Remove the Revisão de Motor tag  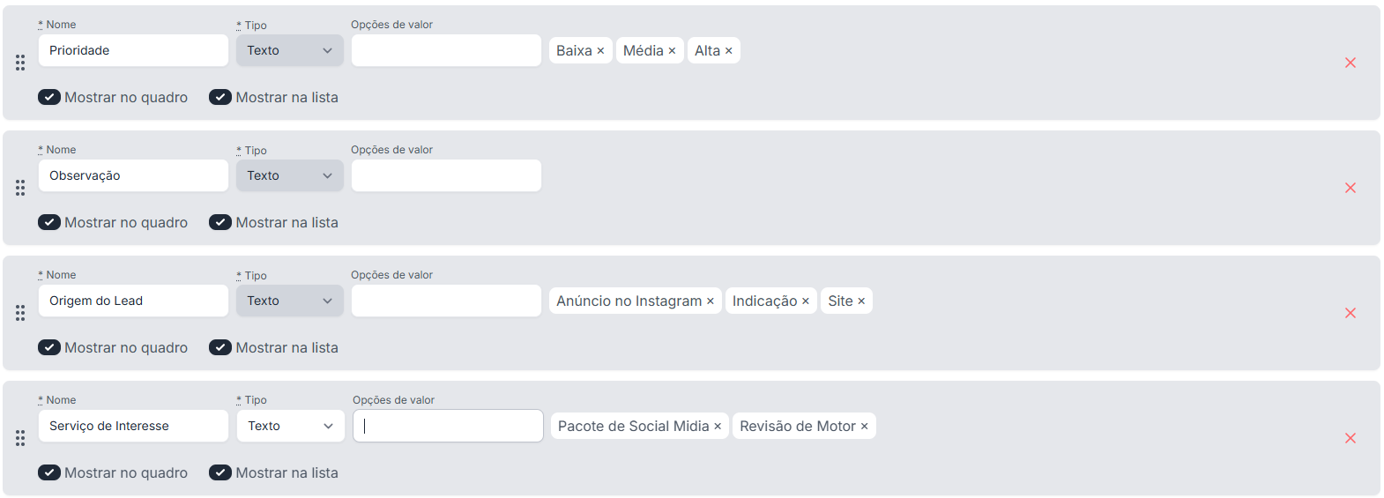click(864, 427)
